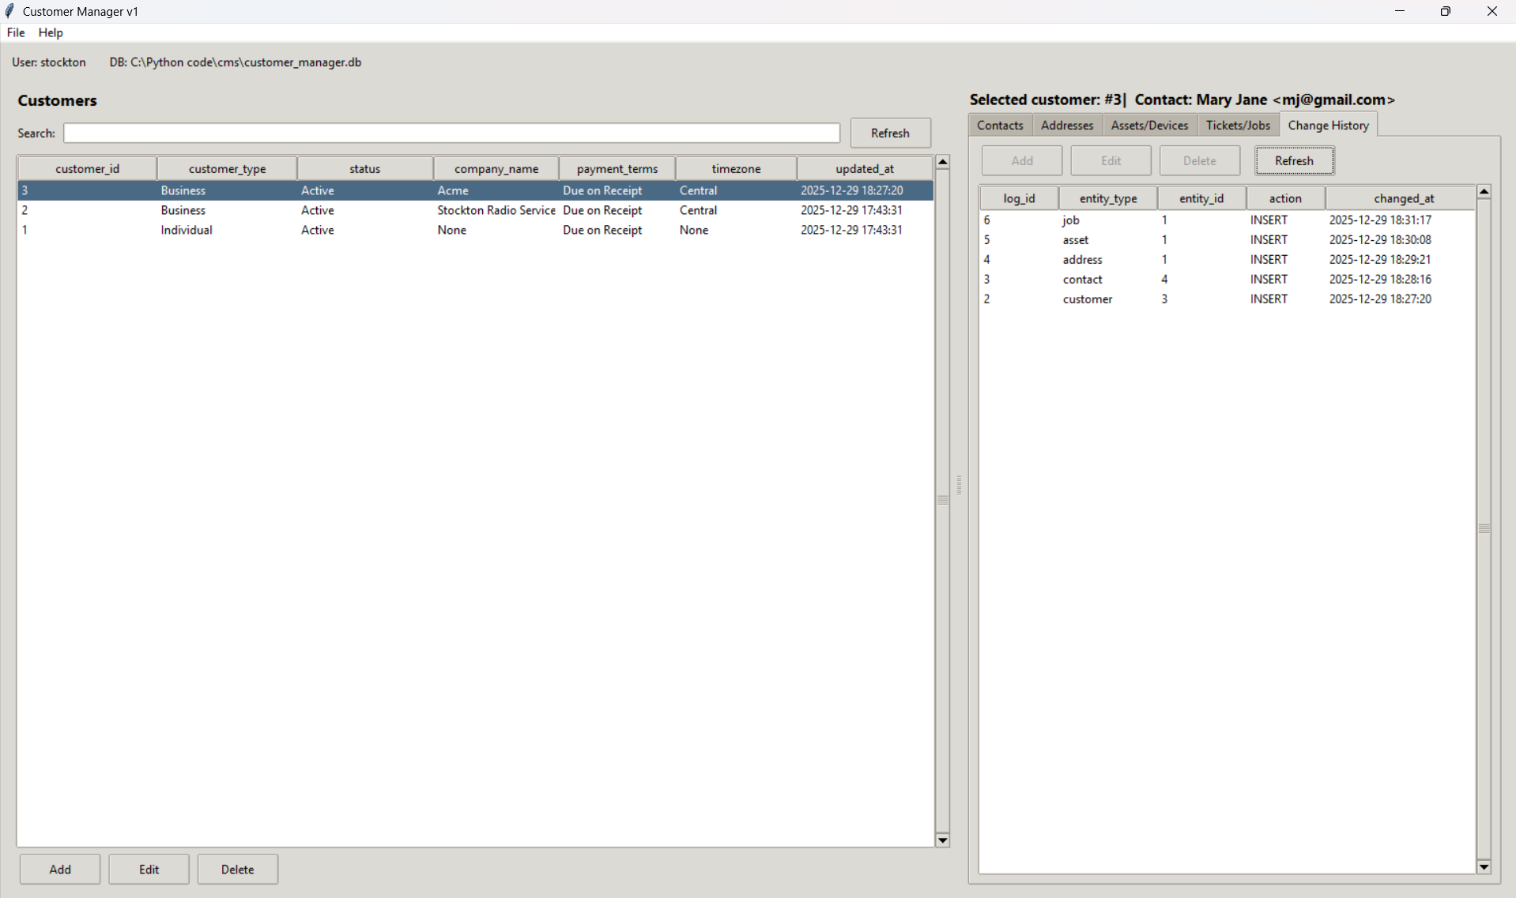Screen dimensions: 1516x898
Task: Refresh the Customers list
Action: tap(890, 133)
